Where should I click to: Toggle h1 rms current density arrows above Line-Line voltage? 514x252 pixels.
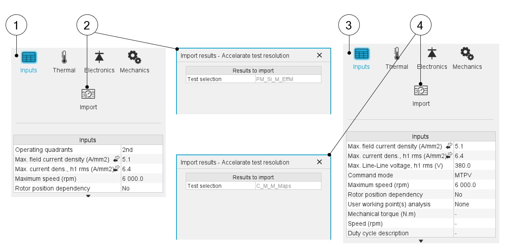click(x=449, y=156)
